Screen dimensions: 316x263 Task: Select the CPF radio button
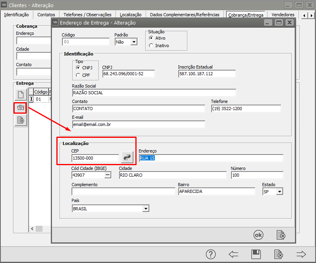click(78, 75)
